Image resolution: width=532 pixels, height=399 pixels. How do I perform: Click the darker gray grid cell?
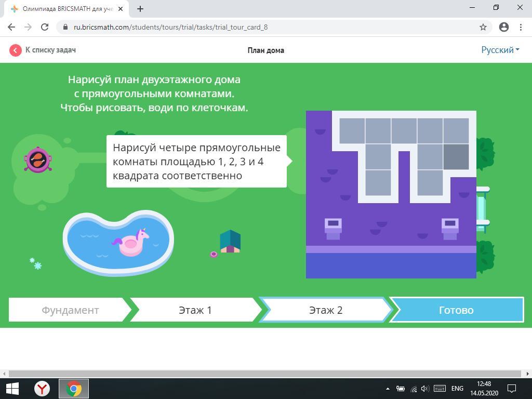456,157
